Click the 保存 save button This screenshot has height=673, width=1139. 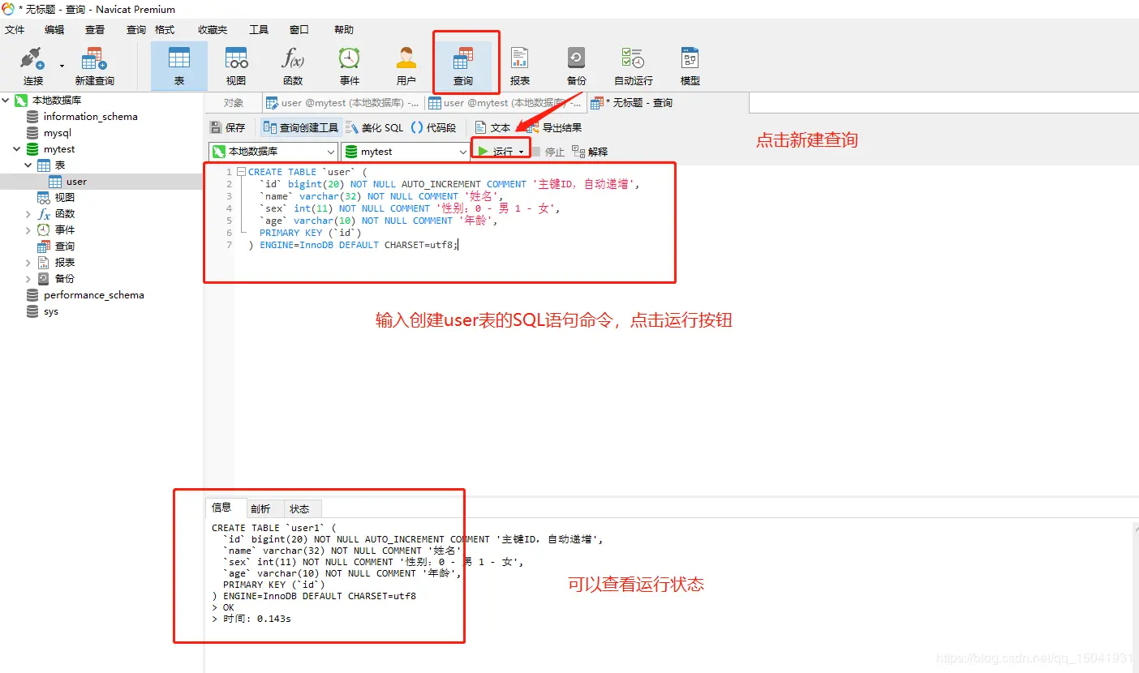tap(228, 127)
